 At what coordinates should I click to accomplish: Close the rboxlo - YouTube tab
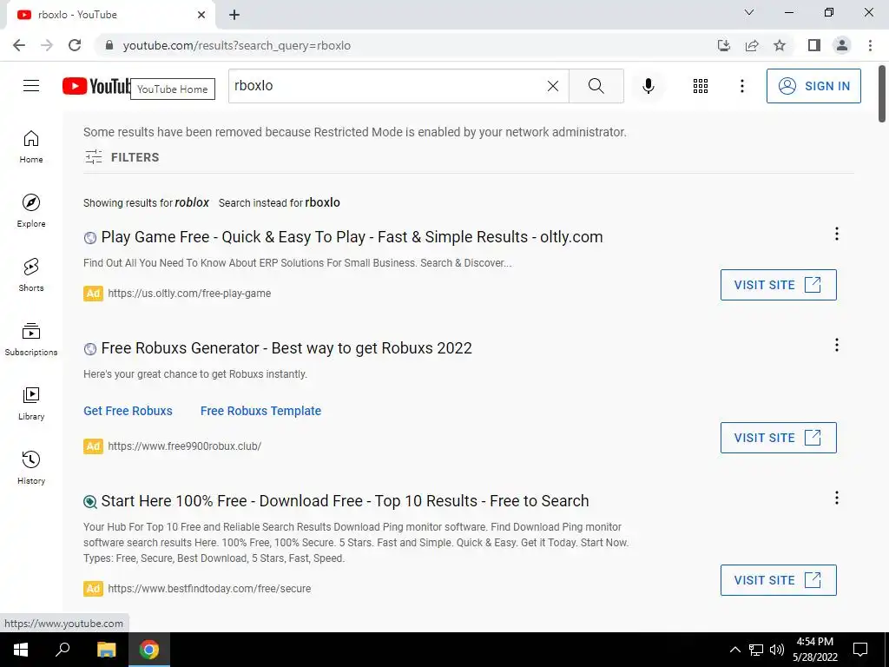[x=201, y=16]
